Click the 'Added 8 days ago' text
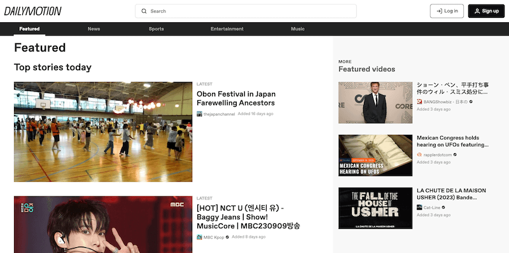Screen dimensions: 509x253 (249, 236)
